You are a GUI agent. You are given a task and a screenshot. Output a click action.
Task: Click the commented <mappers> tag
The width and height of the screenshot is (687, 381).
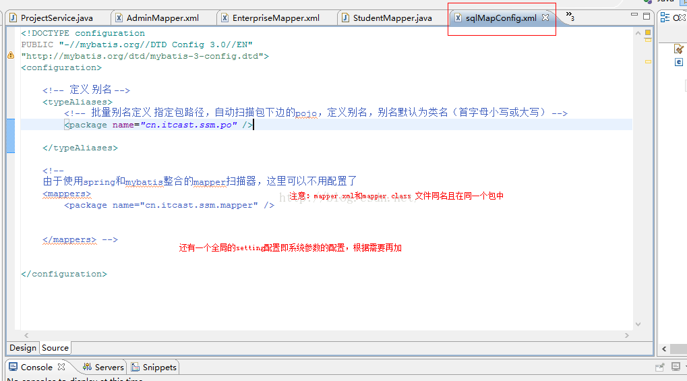point(67,194)
